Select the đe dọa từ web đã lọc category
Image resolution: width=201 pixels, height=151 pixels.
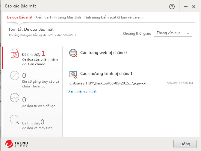(x=38, y=102)
